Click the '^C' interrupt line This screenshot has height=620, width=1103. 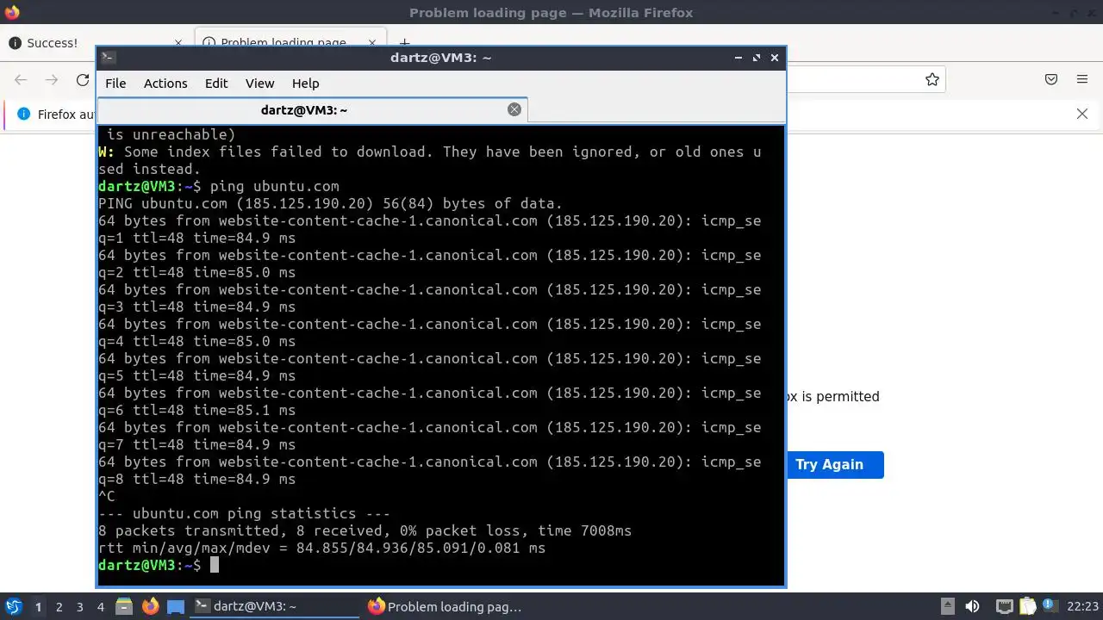(x=107, y=496)
